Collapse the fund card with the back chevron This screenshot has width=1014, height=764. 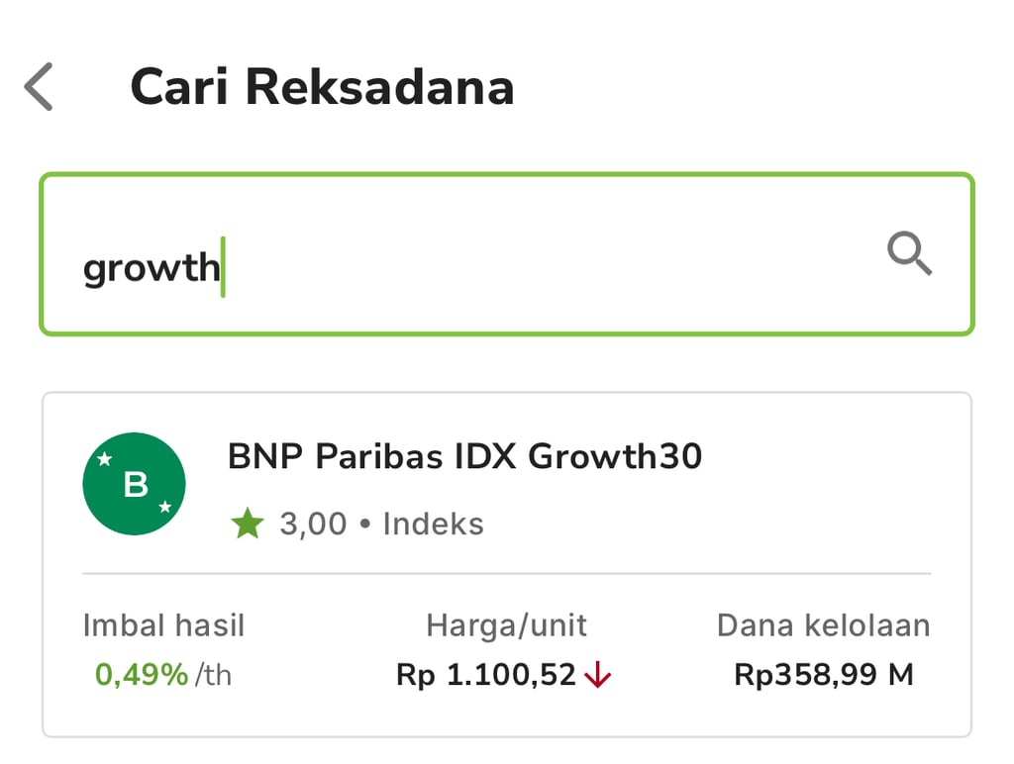pyautogui.click(x=37, y=86)
